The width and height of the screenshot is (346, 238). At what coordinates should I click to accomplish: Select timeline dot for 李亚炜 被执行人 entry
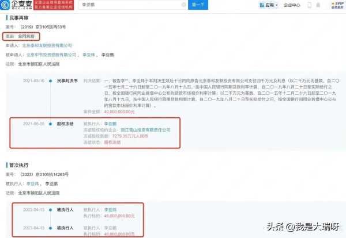pyautogui.click(x=50, y=210)
